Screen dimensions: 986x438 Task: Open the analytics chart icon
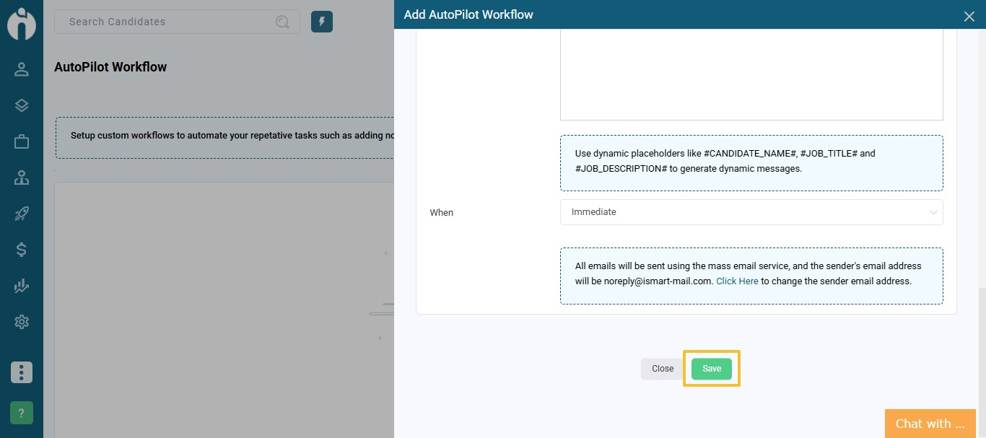pyautogui.click(x=22, y=286)
